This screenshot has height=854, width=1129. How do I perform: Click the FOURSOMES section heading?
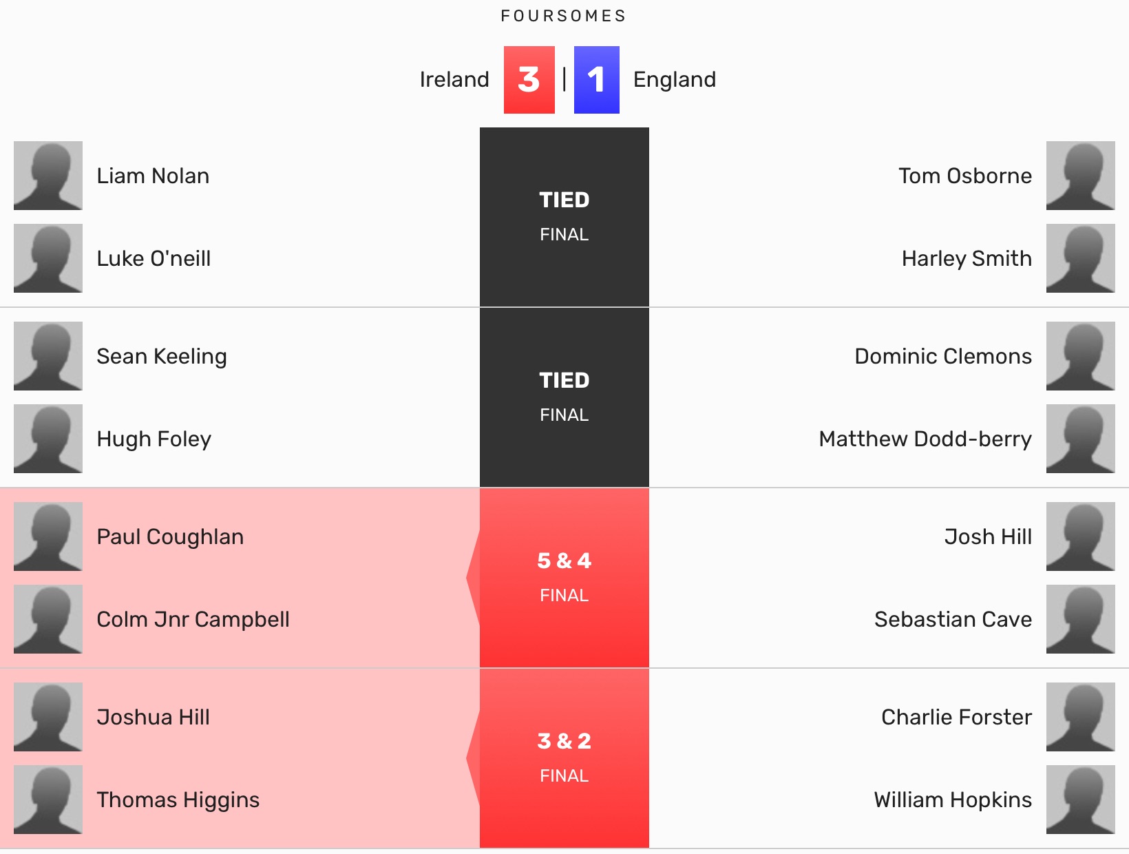pyautogui.click(x=563, y=16)
